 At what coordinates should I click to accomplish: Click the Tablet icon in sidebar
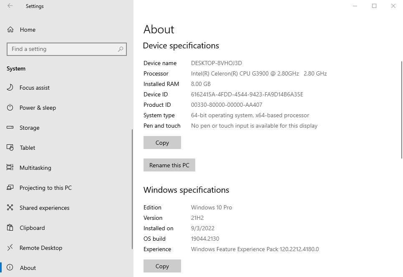click(10, 148)
